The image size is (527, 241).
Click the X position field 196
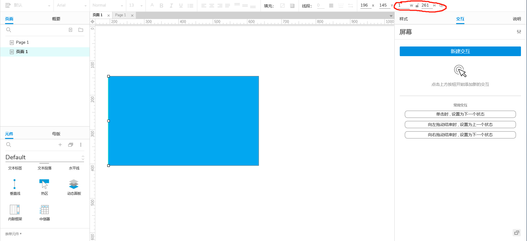(x=366, y=5)
